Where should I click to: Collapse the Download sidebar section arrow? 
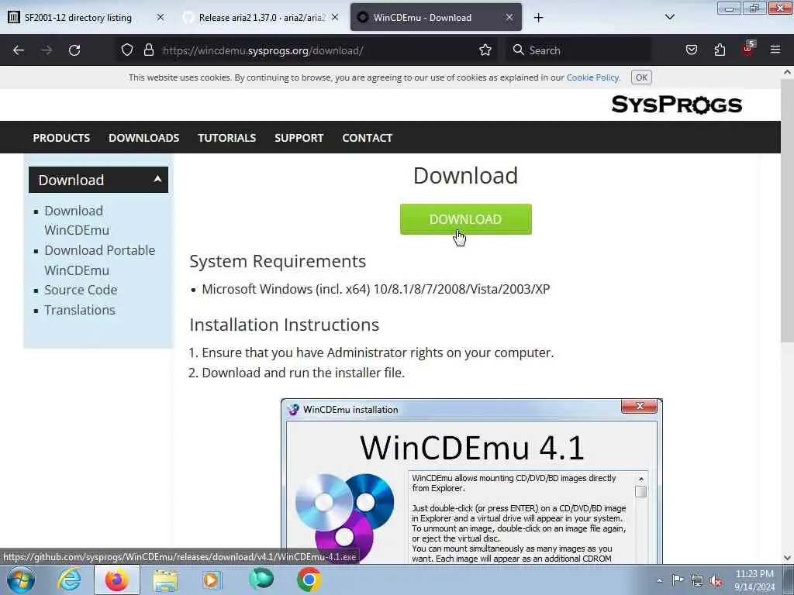point(157,179)
